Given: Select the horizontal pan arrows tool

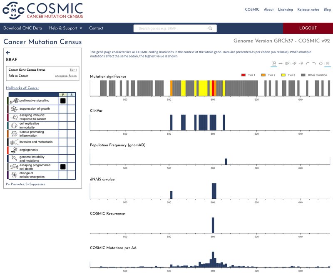Looking at the screenshot, I should [x=281, y=64].
